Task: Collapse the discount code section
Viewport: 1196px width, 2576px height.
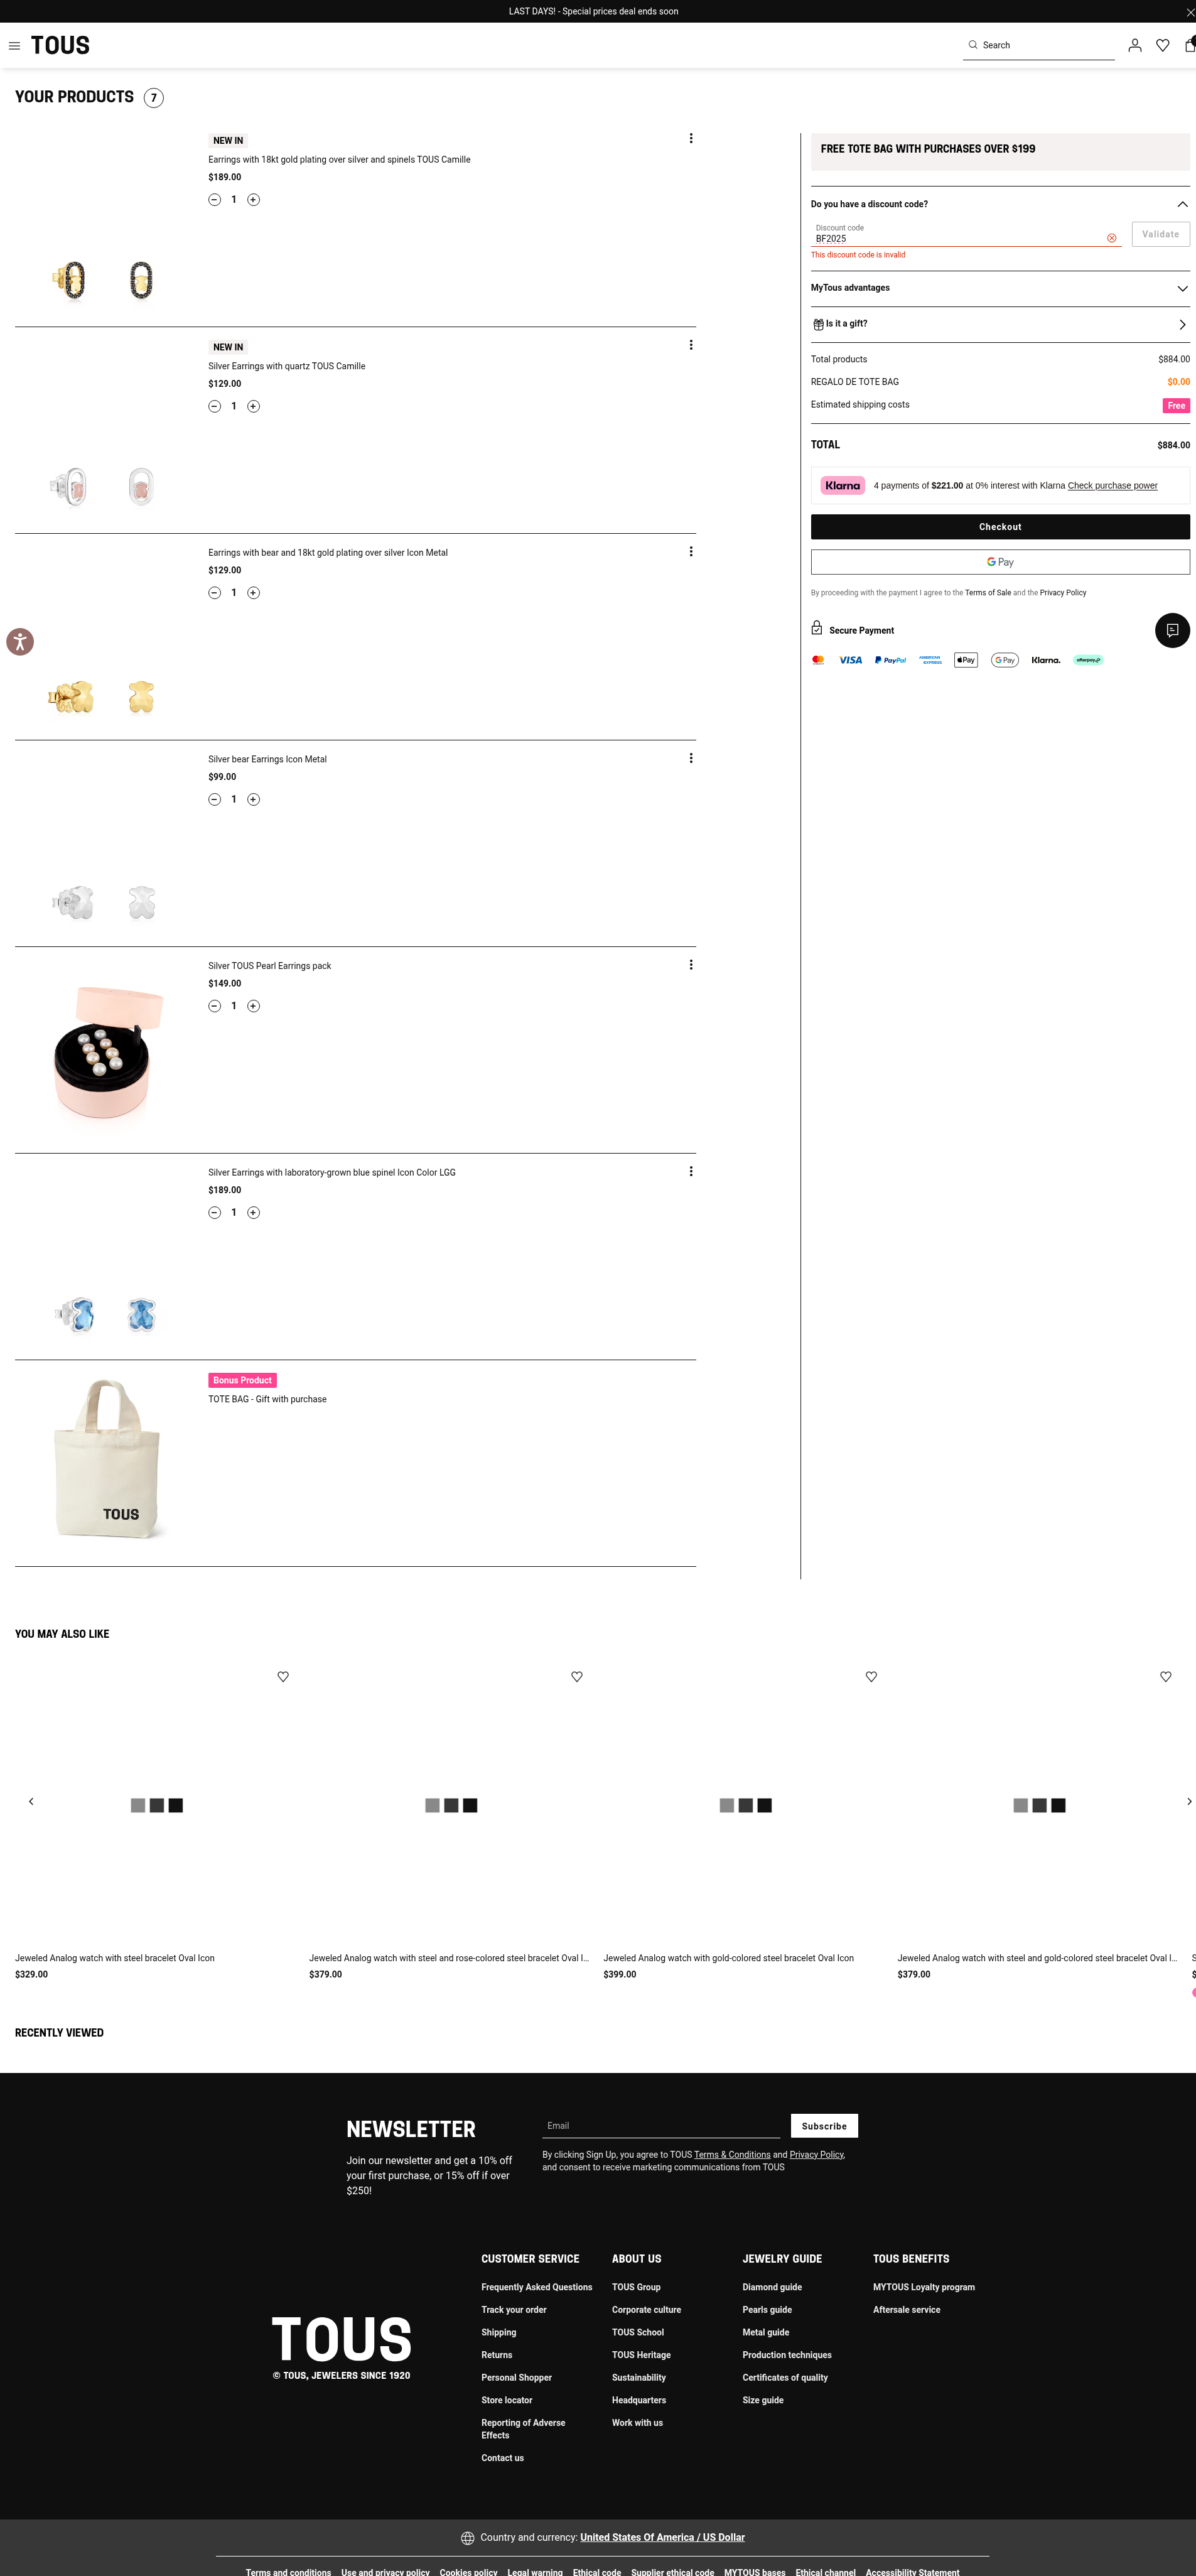Action: (x=1182, y=204)
